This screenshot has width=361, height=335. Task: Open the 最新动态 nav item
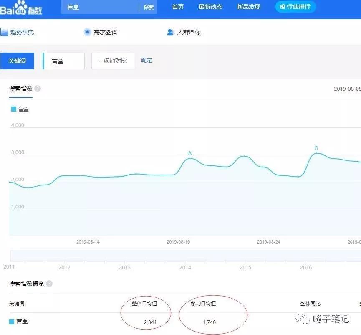pos(210,7)
